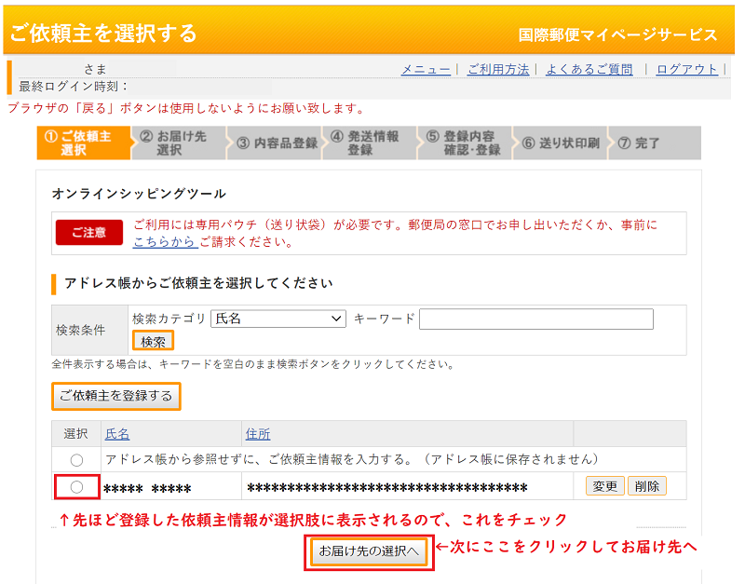Follow the こちらから pouch request link
The width and height of the screenshot is (745, 584).
pos(164,242)
